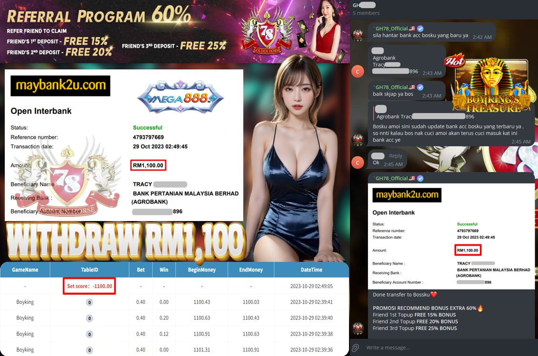Click orange C avatar beside Ok message

pyautogui.click(x=358, y=163)
